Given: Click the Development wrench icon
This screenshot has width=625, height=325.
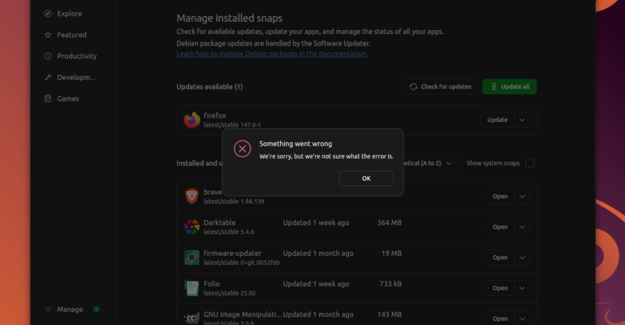Looking at the screenshot, I should pyautogui.click(x=48, y=77).
